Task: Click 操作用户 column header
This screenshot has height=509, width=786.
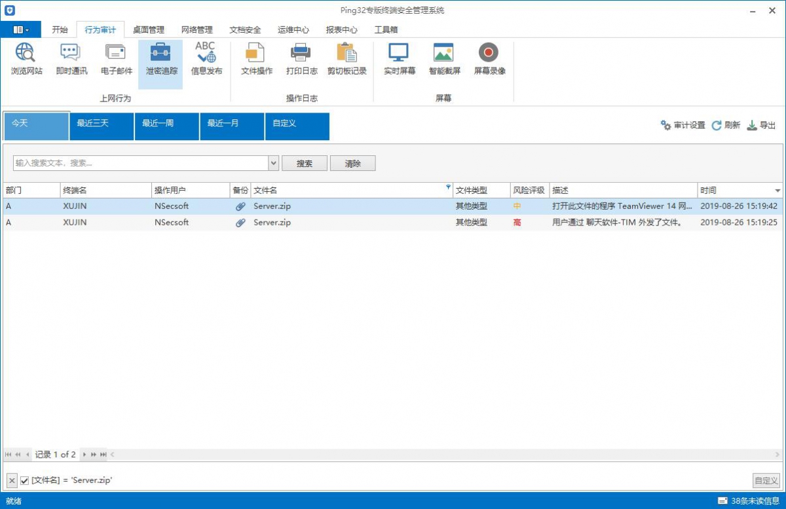Action: [x=191, y=190]
